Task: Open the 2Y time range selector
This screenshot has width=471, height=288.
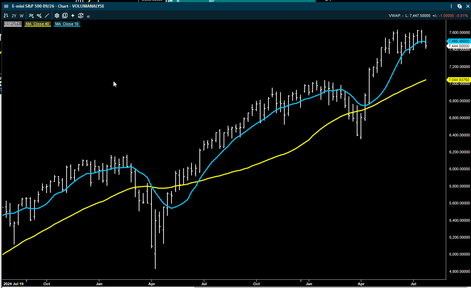Action: point(14,16)
